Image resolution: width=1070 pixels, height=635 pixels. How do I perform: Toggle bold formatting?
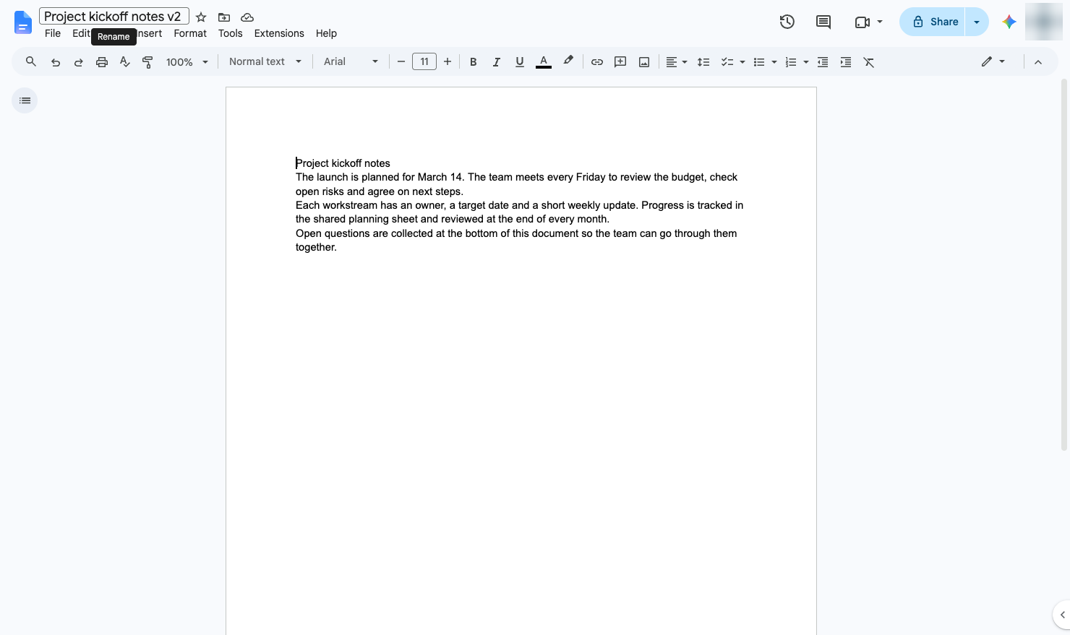474,62
